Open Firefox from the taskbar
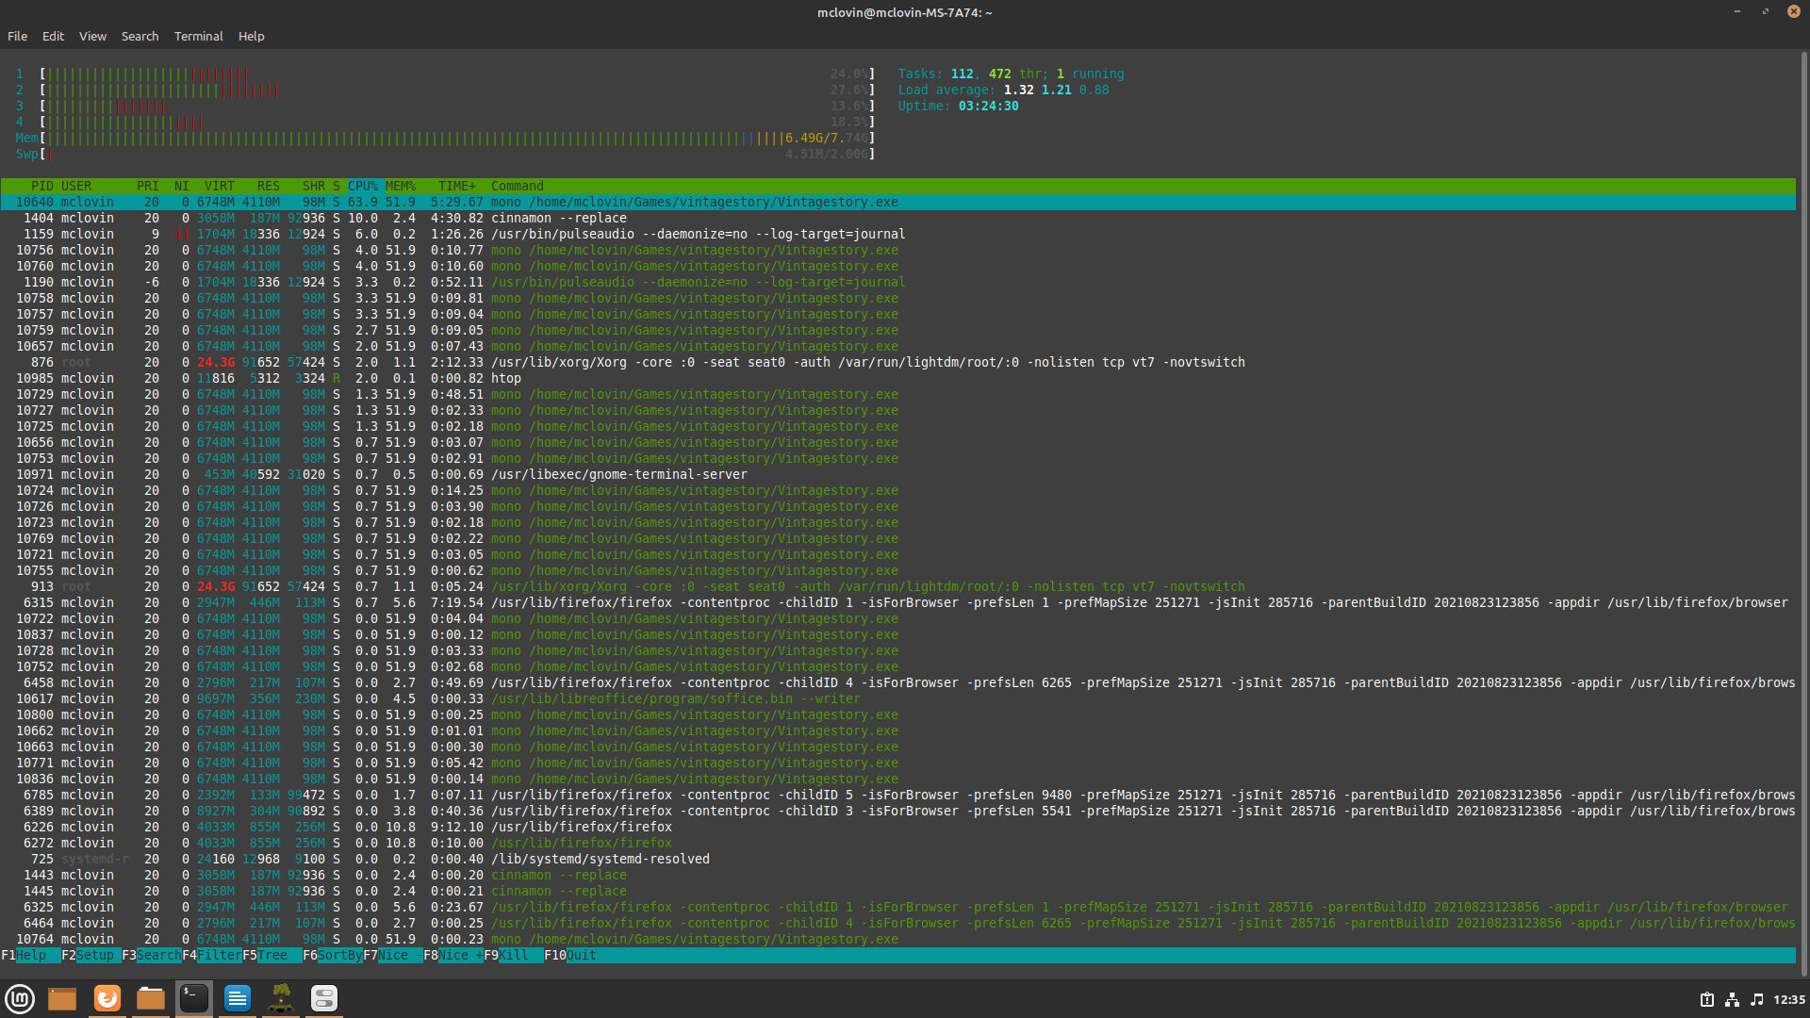 click(x=107, y=998)
